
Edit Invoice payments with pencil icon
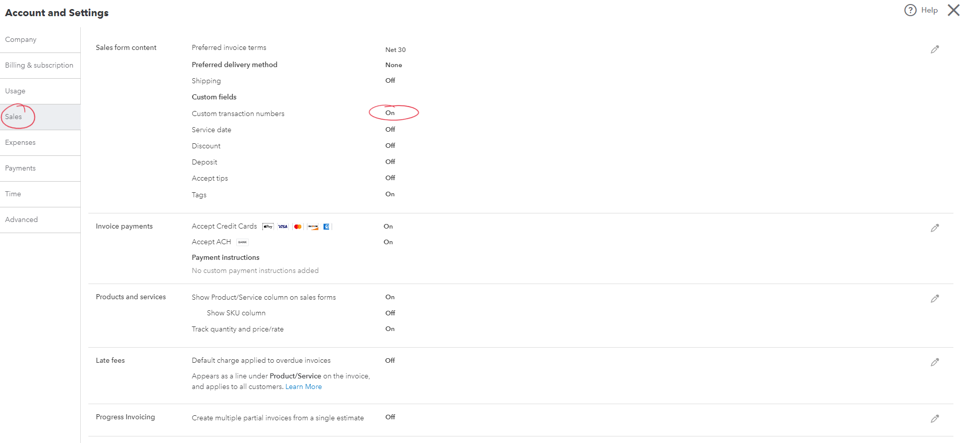pyautogui.click(x=935, y=228)
